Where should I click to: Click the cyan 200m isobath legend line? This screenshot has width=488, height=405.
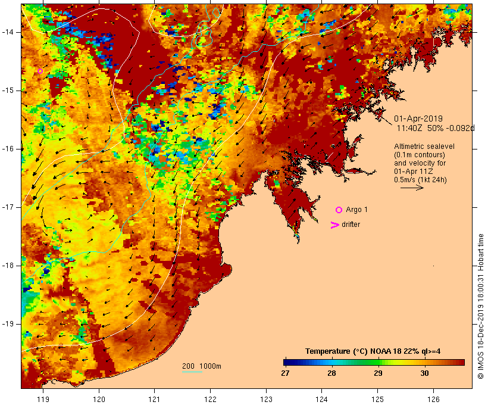(192, 372)
